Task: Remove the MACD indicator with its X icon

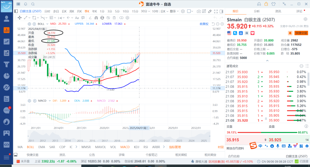Action: tap(35, 101)
